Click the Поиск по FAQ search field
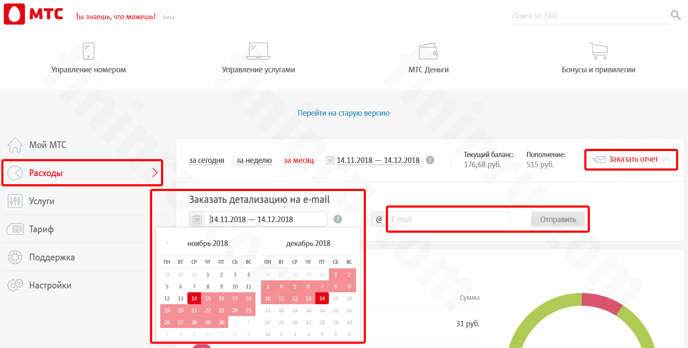 (x=589, y=16)
